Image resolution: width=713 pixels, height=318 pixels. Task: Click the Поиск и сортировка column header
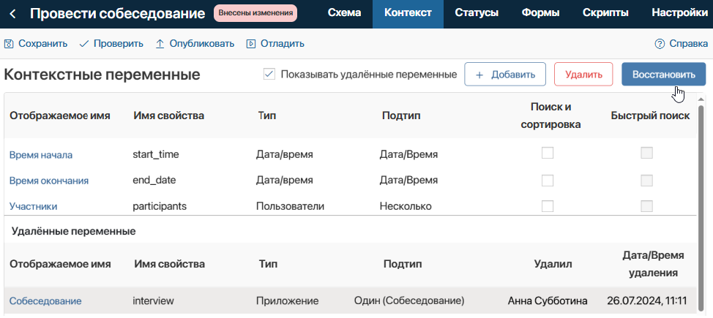(550, 116)
